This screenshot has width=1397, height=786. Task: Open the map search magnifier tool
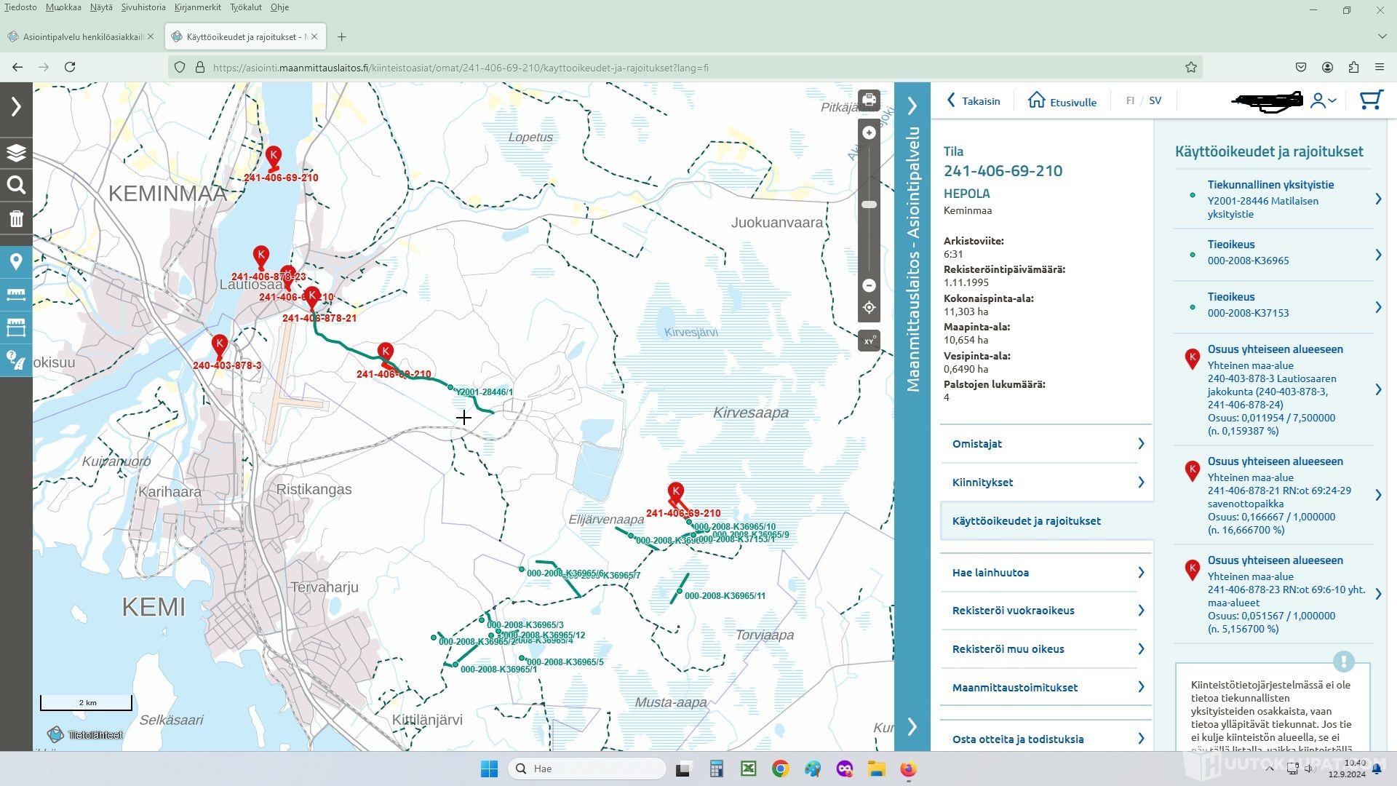pos(16,185)
